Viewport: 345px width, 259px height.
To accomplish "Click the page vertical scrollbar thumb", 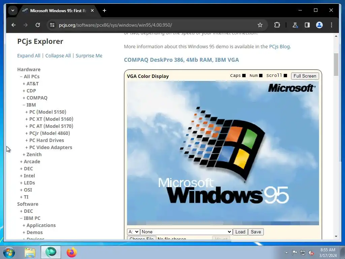I will point(336,64).
